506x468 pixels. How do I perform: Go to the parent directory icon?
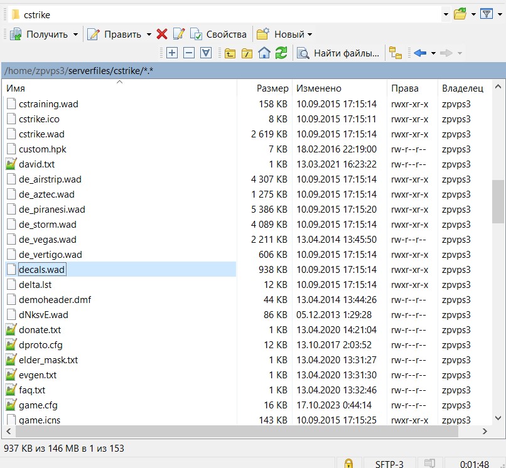(230, 53)
